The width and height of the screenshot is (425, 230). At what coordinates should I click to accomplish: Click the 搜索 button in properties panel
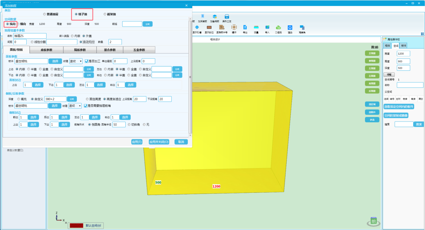pos(419,124)
